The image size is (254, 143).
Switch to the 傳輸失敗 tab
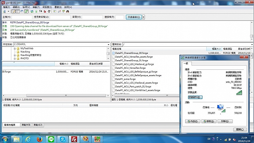[26, 125]
